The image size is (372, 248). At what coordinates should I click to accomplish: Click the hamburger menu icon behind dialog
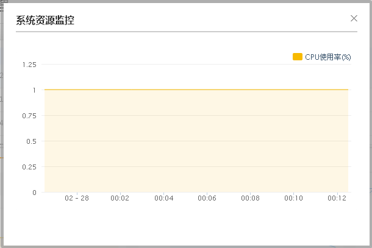(x=2, y=7)
